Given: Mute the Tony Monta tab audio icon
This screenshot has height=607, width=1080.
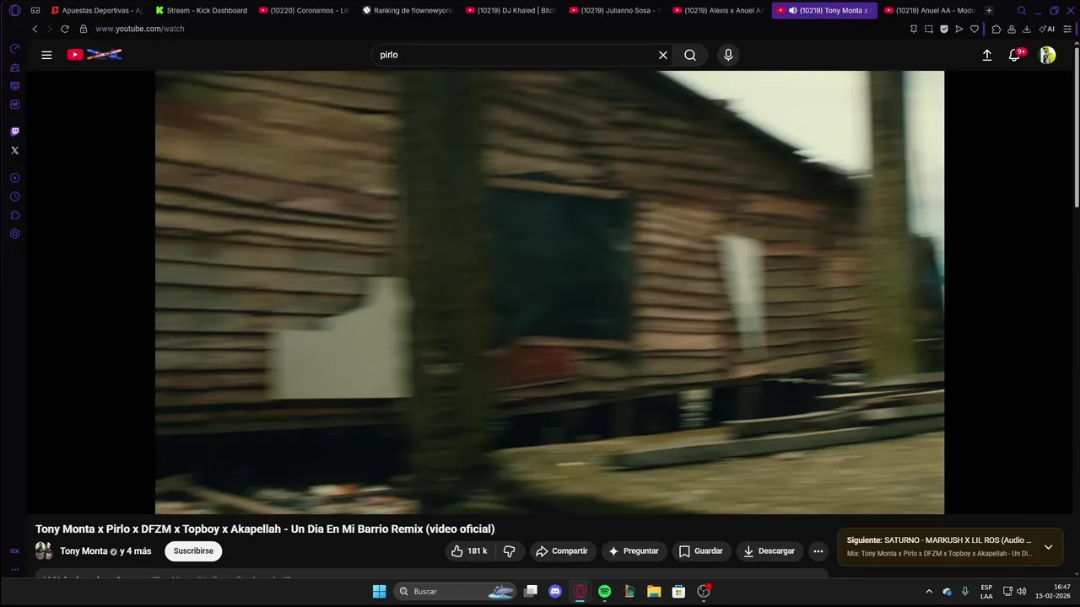Looking at the screenshot, I should [x=792, y=11].
